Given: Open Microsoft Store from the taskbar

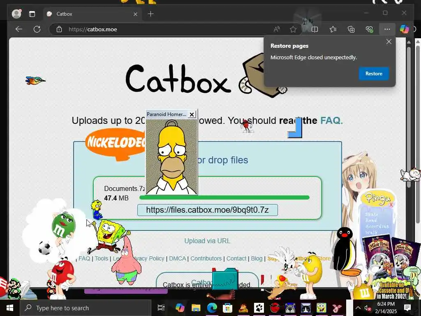Looking at the screenshot, I should tap(227, 308).
